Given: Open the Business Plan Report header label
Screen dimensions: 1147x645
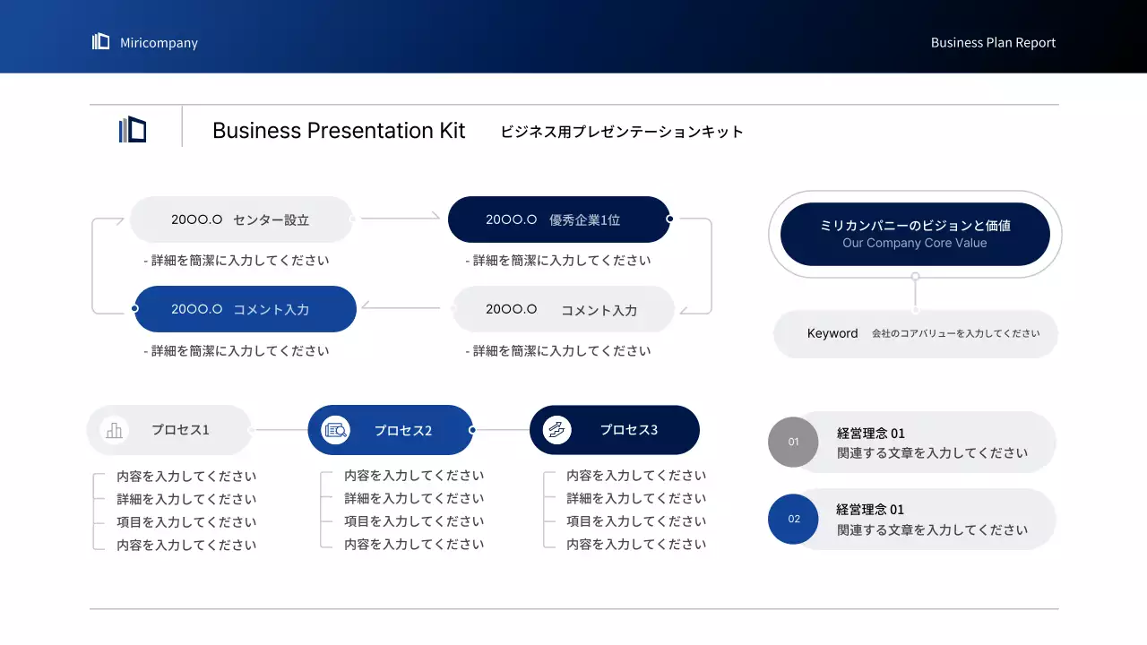Looking at the screenshot, I should 993,41.
